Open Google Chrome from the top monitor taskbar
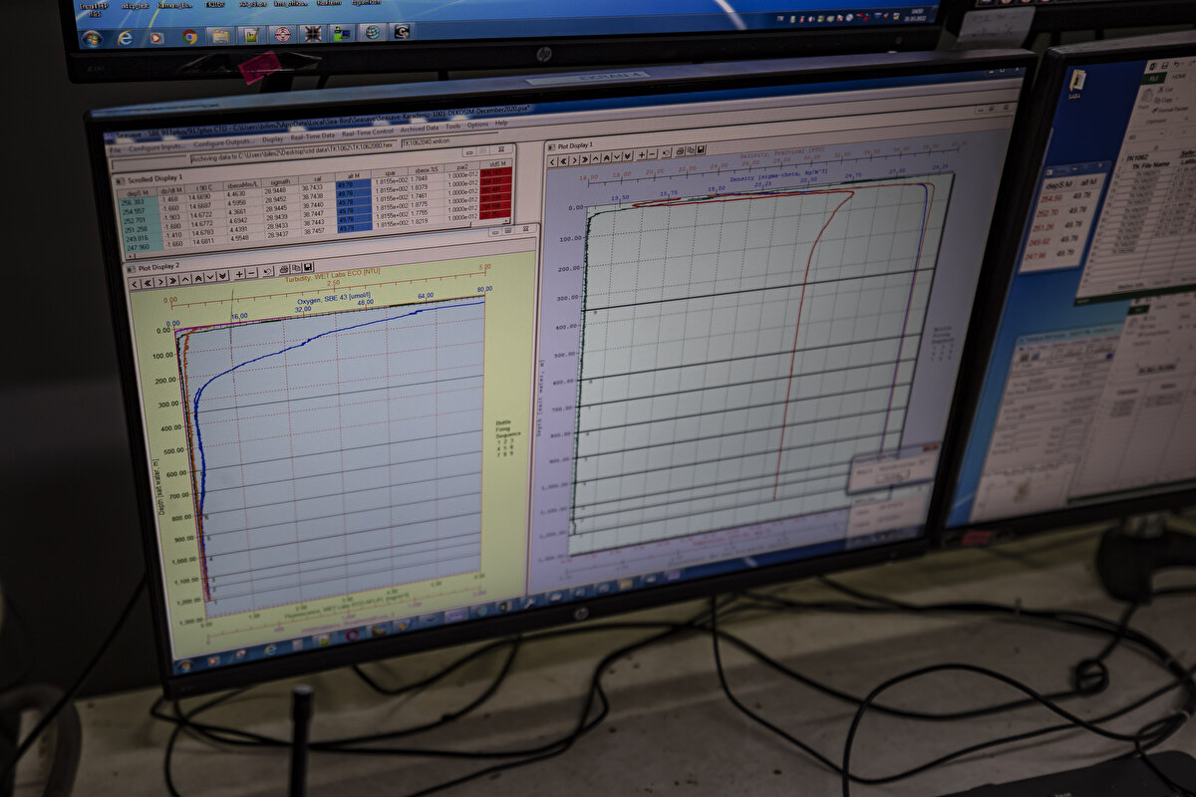The image size is (1196, 797). pyautogui.click(x=189, y=37)
